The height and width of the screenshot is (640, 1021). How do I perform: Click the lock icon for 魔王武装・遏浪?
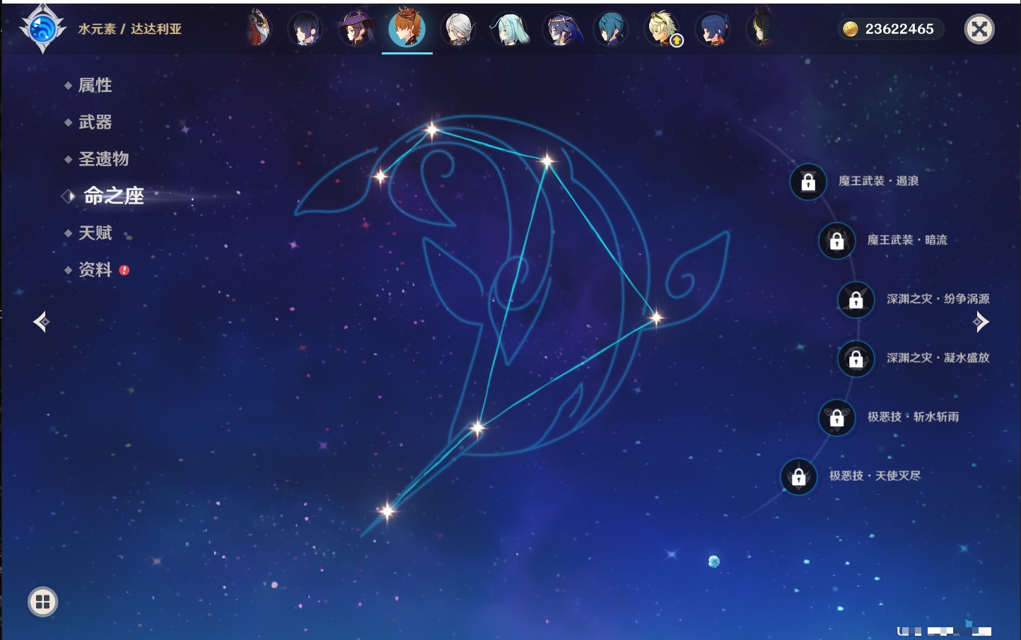[808, 182]
